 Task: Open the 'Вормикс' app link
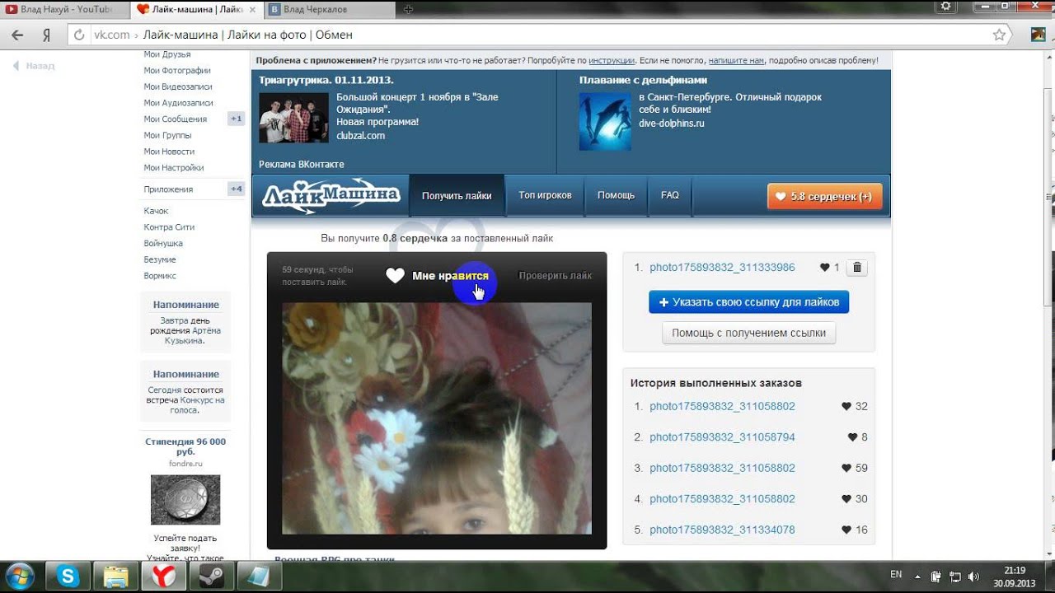(160, 276)
